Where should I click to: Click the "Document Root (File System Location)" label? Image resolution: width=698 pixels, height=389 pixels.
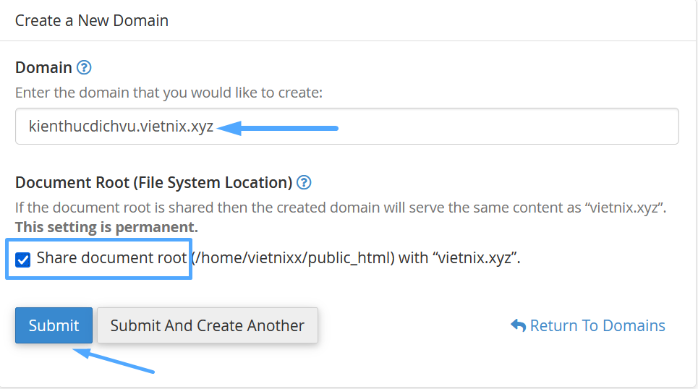pyautogui.click(x=153, y=182)
